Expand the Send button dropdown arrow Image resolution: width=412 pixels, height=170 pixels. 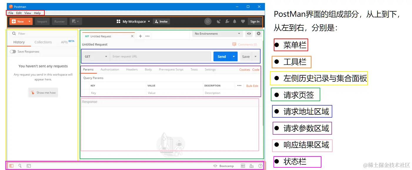point(234,56)
